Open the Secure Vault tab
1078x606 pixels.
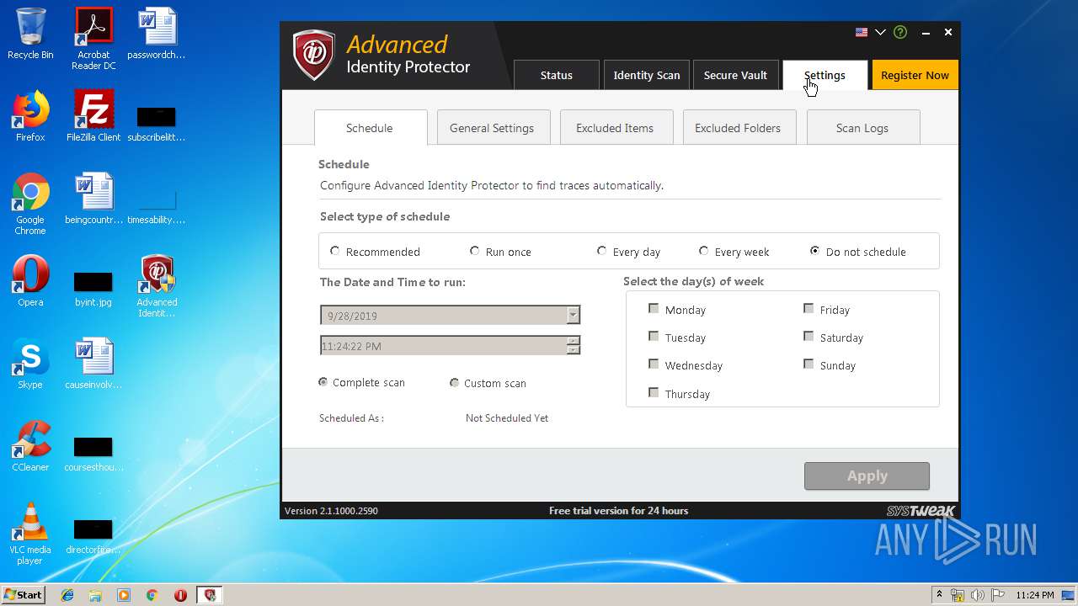click(735, 75)
